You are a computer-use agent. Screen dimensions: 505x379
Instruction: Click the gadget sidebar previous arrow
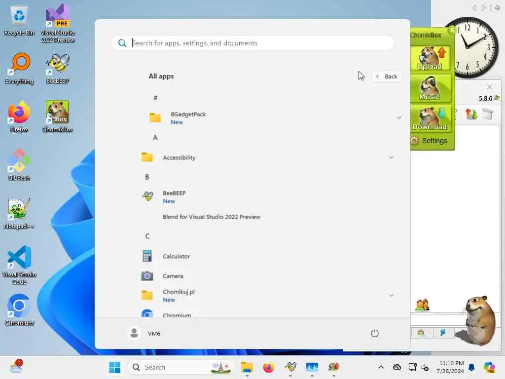[x=473, y=8]
